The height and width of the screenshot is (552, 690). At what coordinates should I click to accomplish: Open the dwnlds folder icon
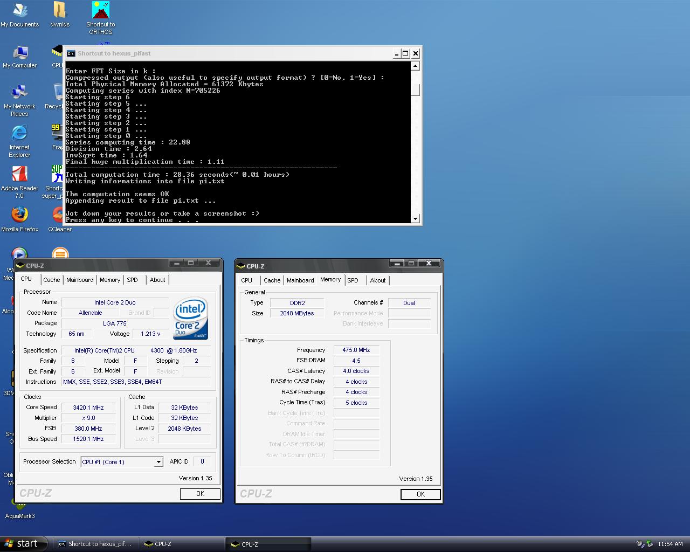pyautogui.click(x=60, y=15)
